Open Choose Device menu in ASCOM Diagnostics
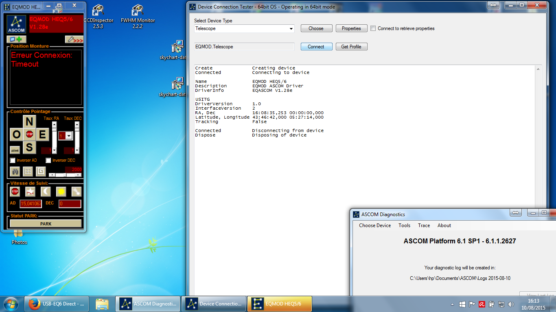Viewport: 556px width, 312px height. (x=375, y=225)
